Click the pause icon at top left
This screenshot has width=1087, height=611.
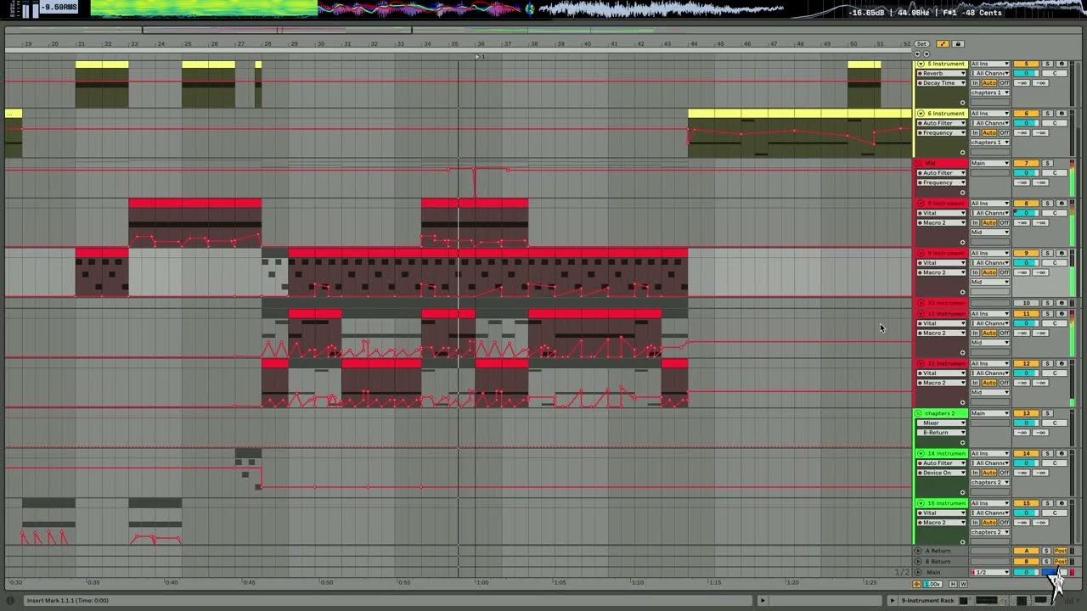(29, 9)
